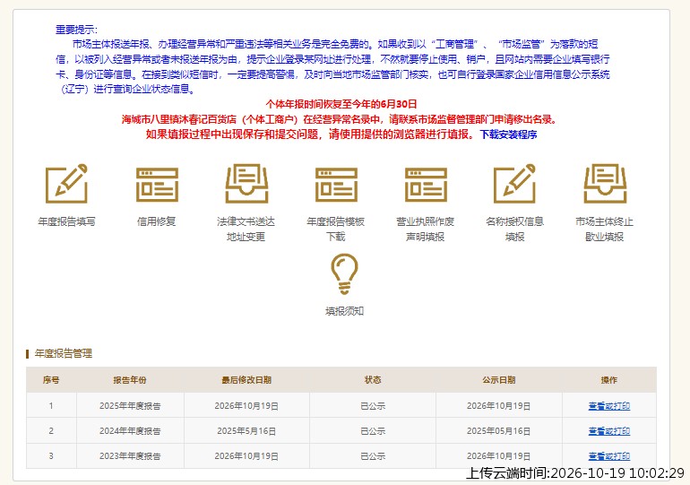Click the 个体年报时间恢复至今年的6月30日 notice
Image resolution: width=690 pixels, height=485 pixels.
pyautogui.click(x=341, y=104)
